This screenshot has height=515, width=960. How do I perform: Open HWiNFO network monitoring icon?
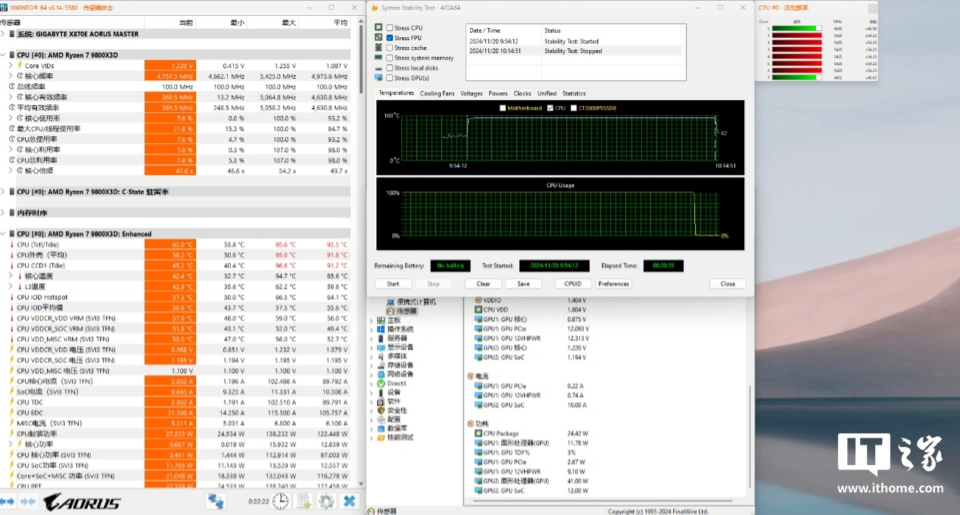tap(216, 501)
